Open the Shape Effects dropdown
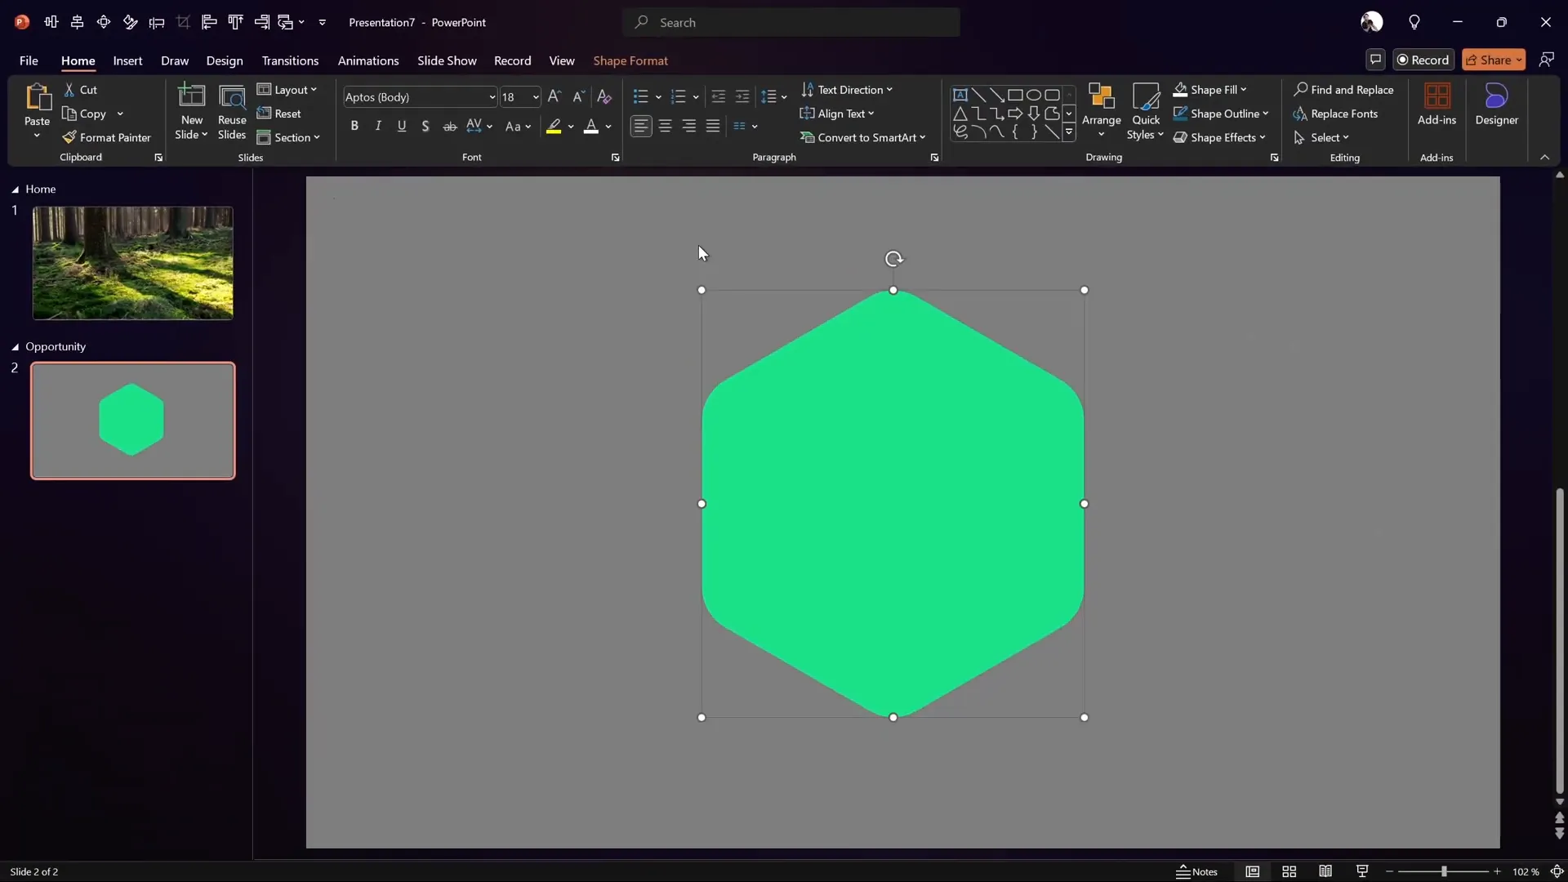 pyautogui.click(x=1219, y=137)
